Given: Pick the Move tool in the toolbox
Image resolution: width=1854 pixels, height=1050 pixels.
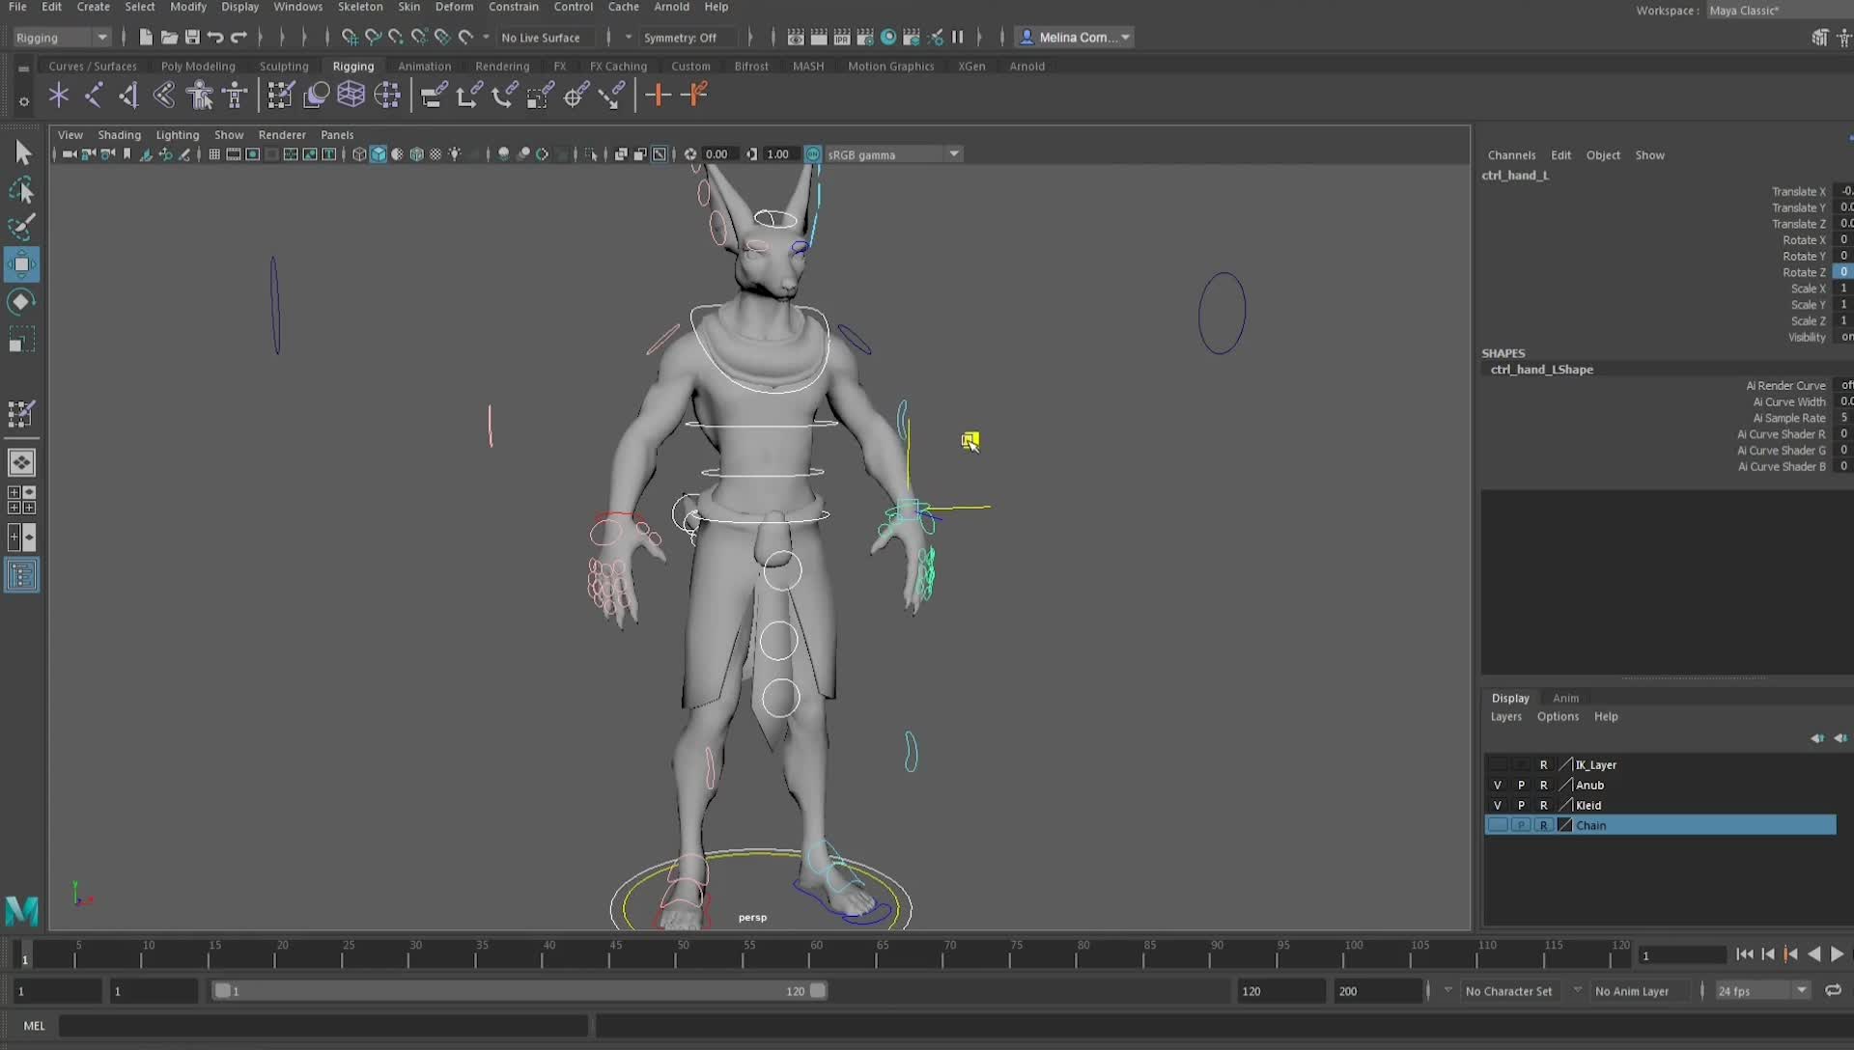Looking at the screenshot, I should tap(21, 263).
